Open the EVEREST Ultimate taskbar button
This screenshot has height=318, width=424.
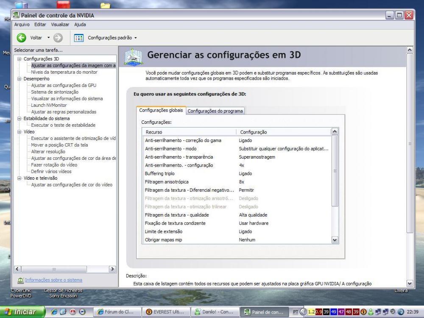click(x=165, y=312)
